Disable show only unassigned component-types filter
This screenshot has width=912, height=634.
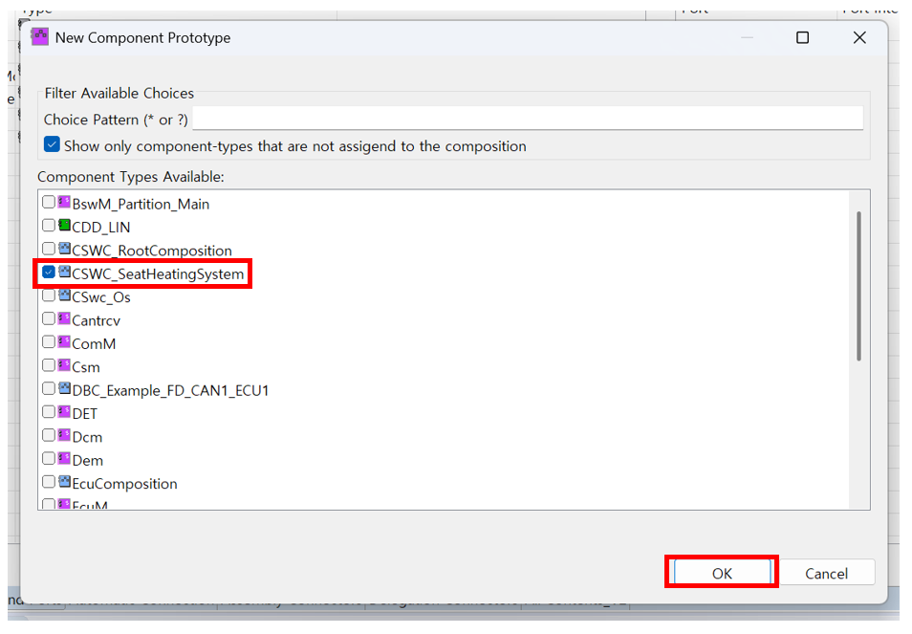[x=52, y=145]
